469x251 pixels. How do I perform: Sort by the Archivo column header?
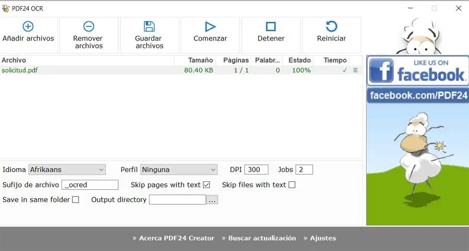click(x=14, y=60)
